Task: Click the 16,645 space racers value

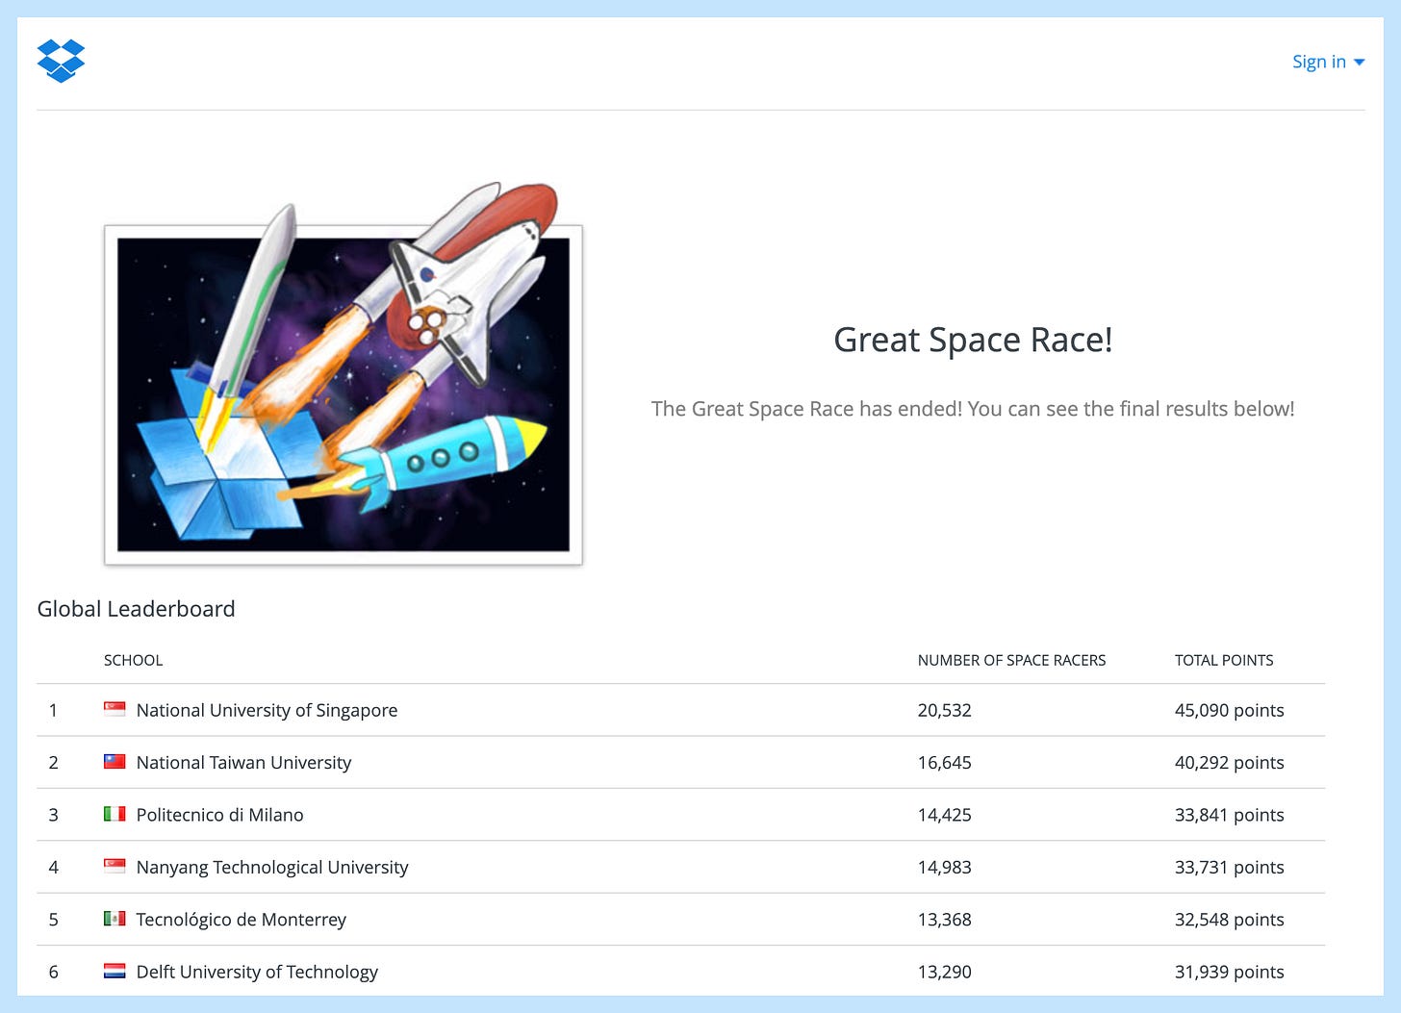Action: 944,762
